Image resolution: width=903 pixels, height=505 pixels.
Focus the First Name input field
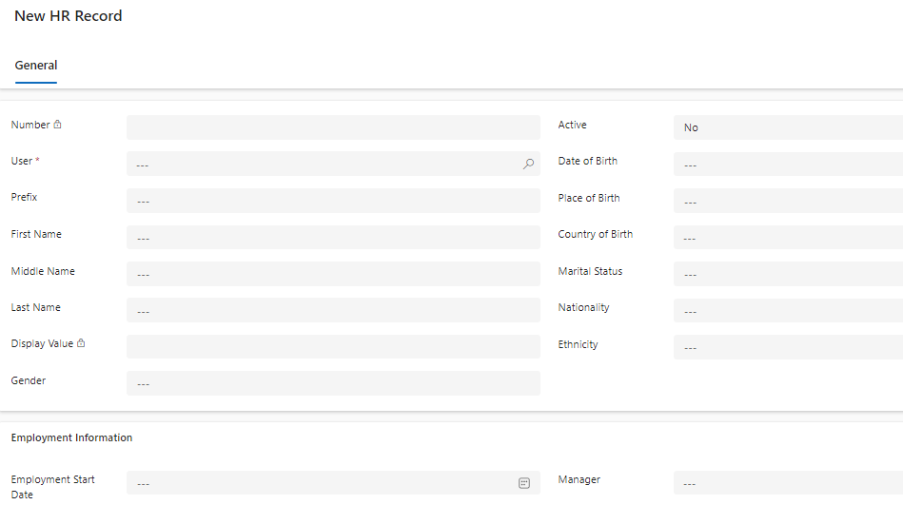click(333, 237)
